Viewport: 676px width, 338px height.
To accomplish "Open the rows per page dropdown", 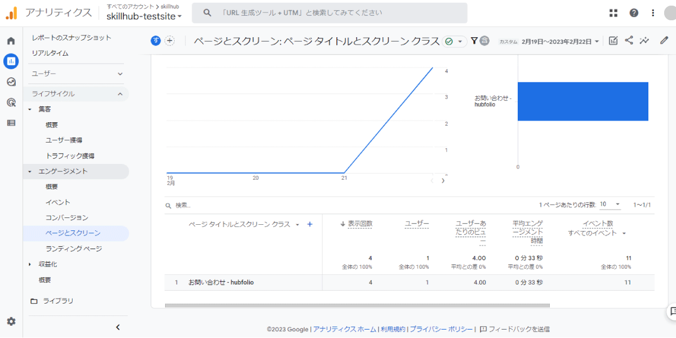I will point(610,204).
